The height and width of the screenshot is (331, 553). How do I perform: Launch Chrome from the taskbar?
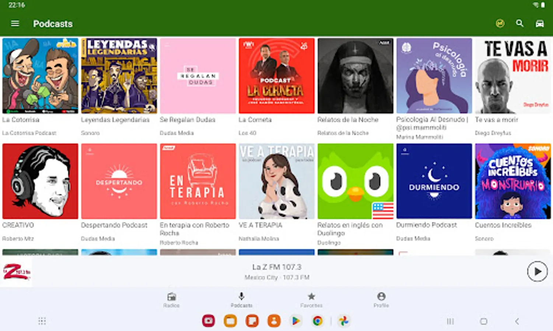point(318,321)
